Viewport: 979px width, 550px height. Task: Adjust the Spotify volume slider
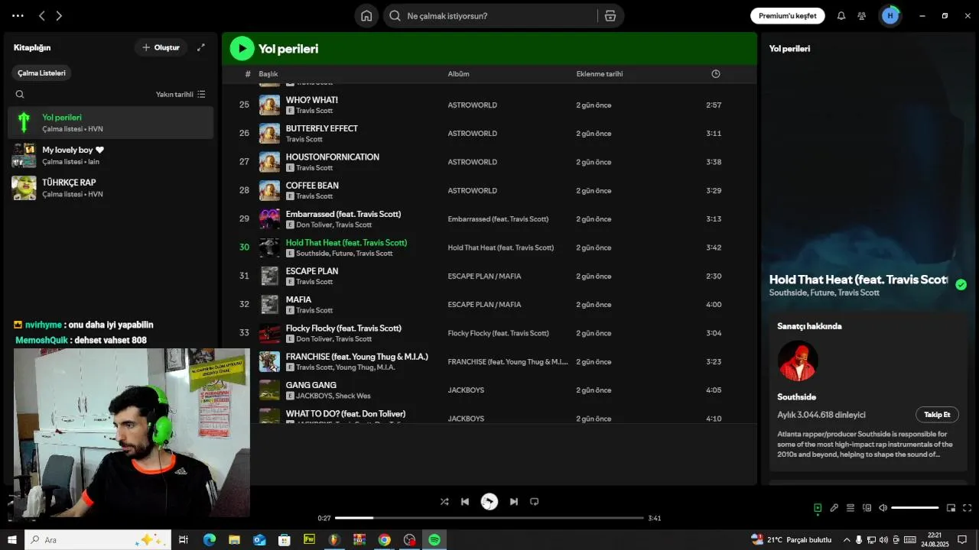coord(915,508)
